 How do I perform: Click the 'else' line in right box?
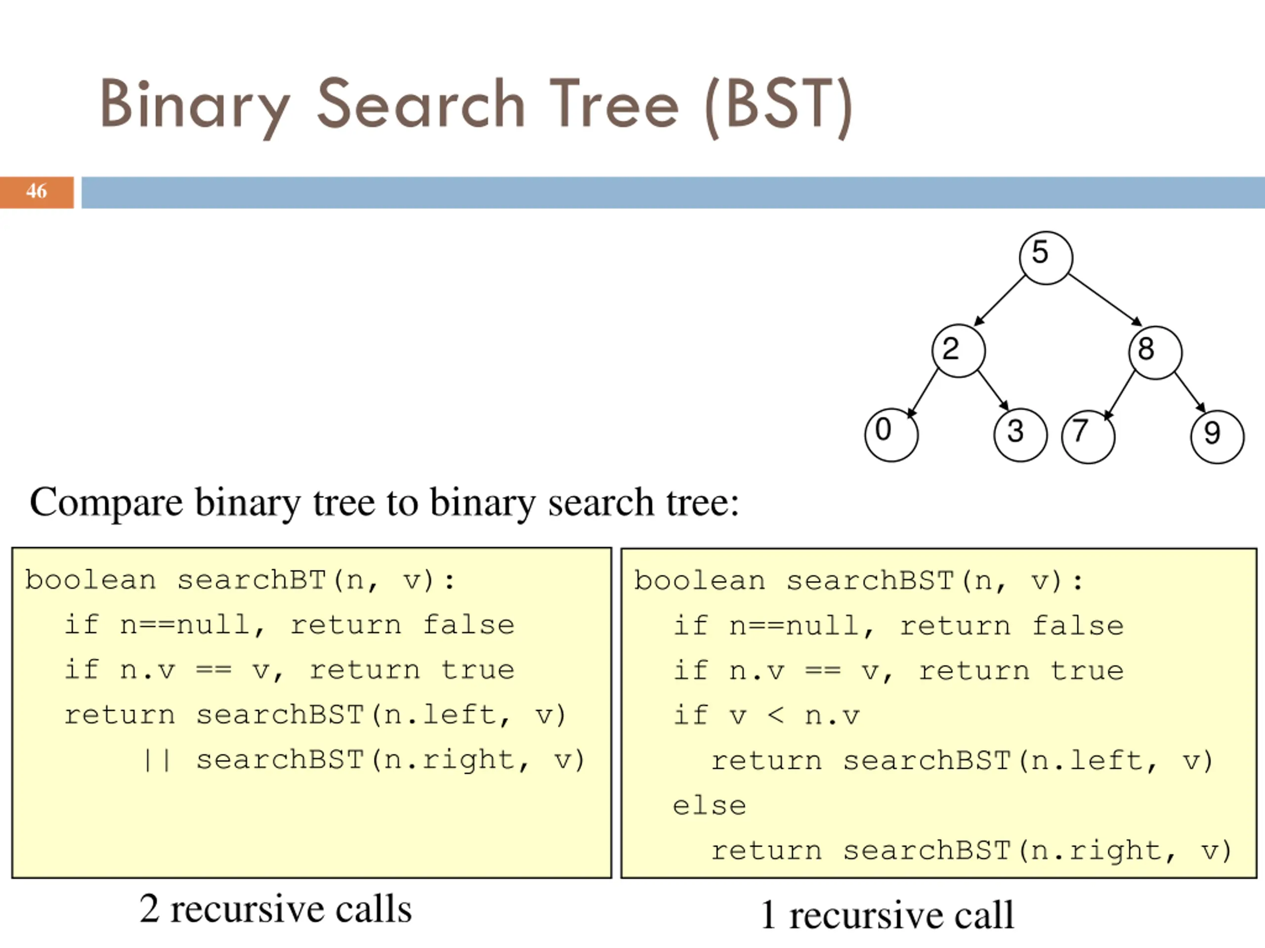tap(709, 806)
